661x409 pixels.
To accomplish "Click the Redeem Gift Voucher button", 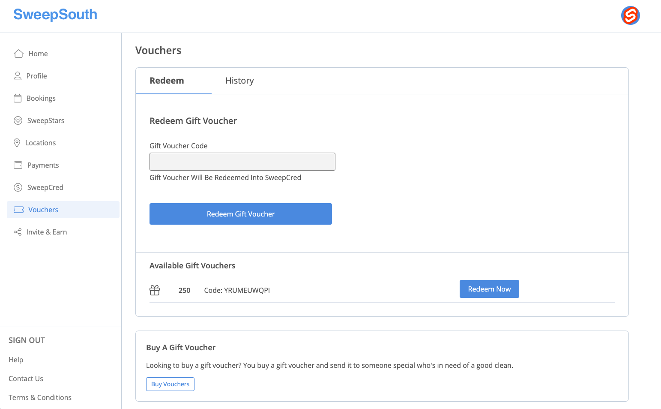I will (241, 214).
